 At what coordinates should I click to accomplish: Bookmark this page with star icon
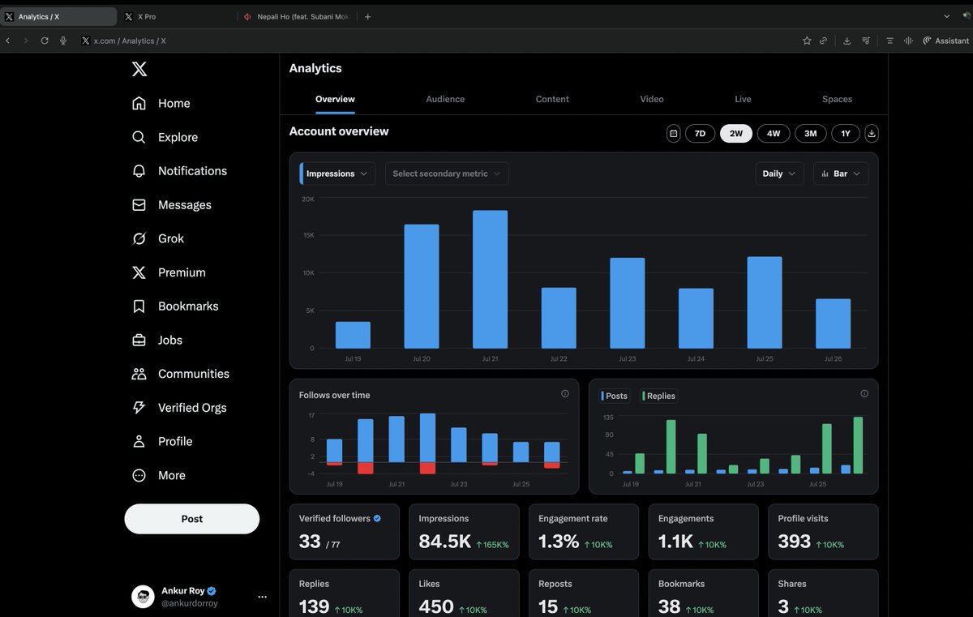807,41
